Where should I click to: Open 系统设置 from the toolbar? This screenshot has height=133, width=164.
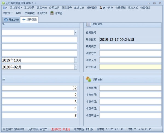(x=29, y=8)
